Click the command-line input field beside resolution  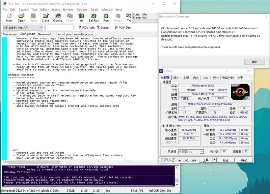pyautogui.click(x=60, y=28)
